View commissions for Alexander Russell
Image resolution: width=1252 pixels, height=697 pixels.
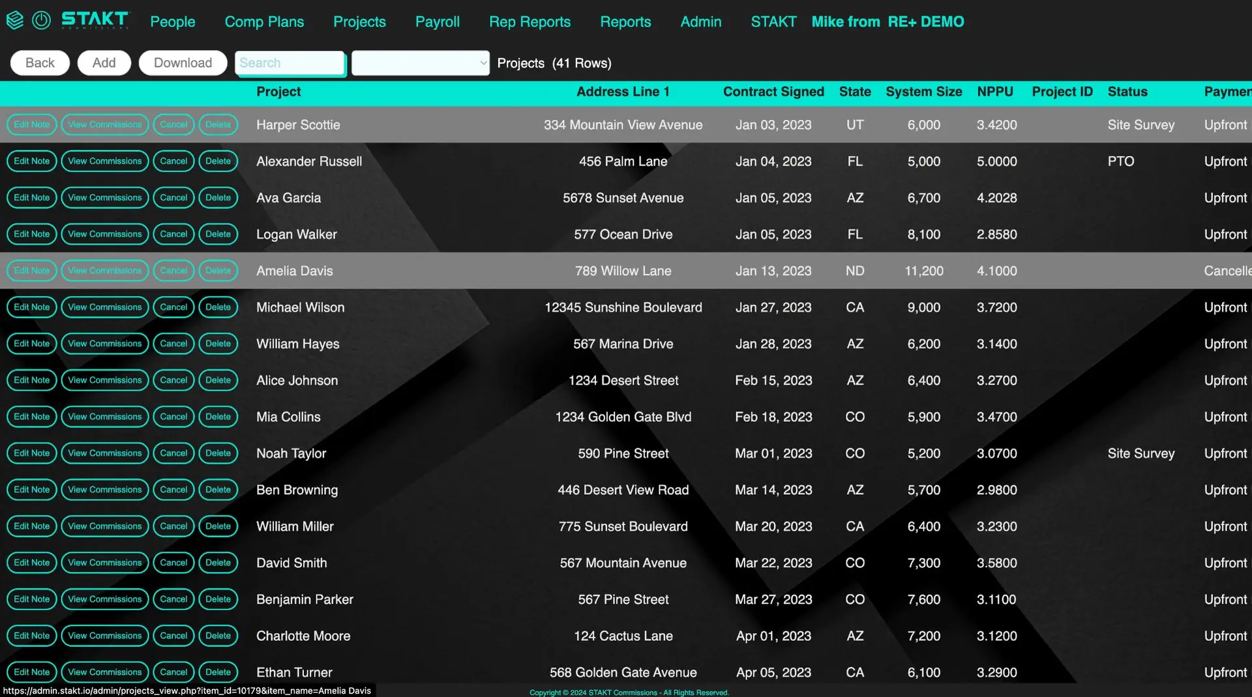point(105,161)
